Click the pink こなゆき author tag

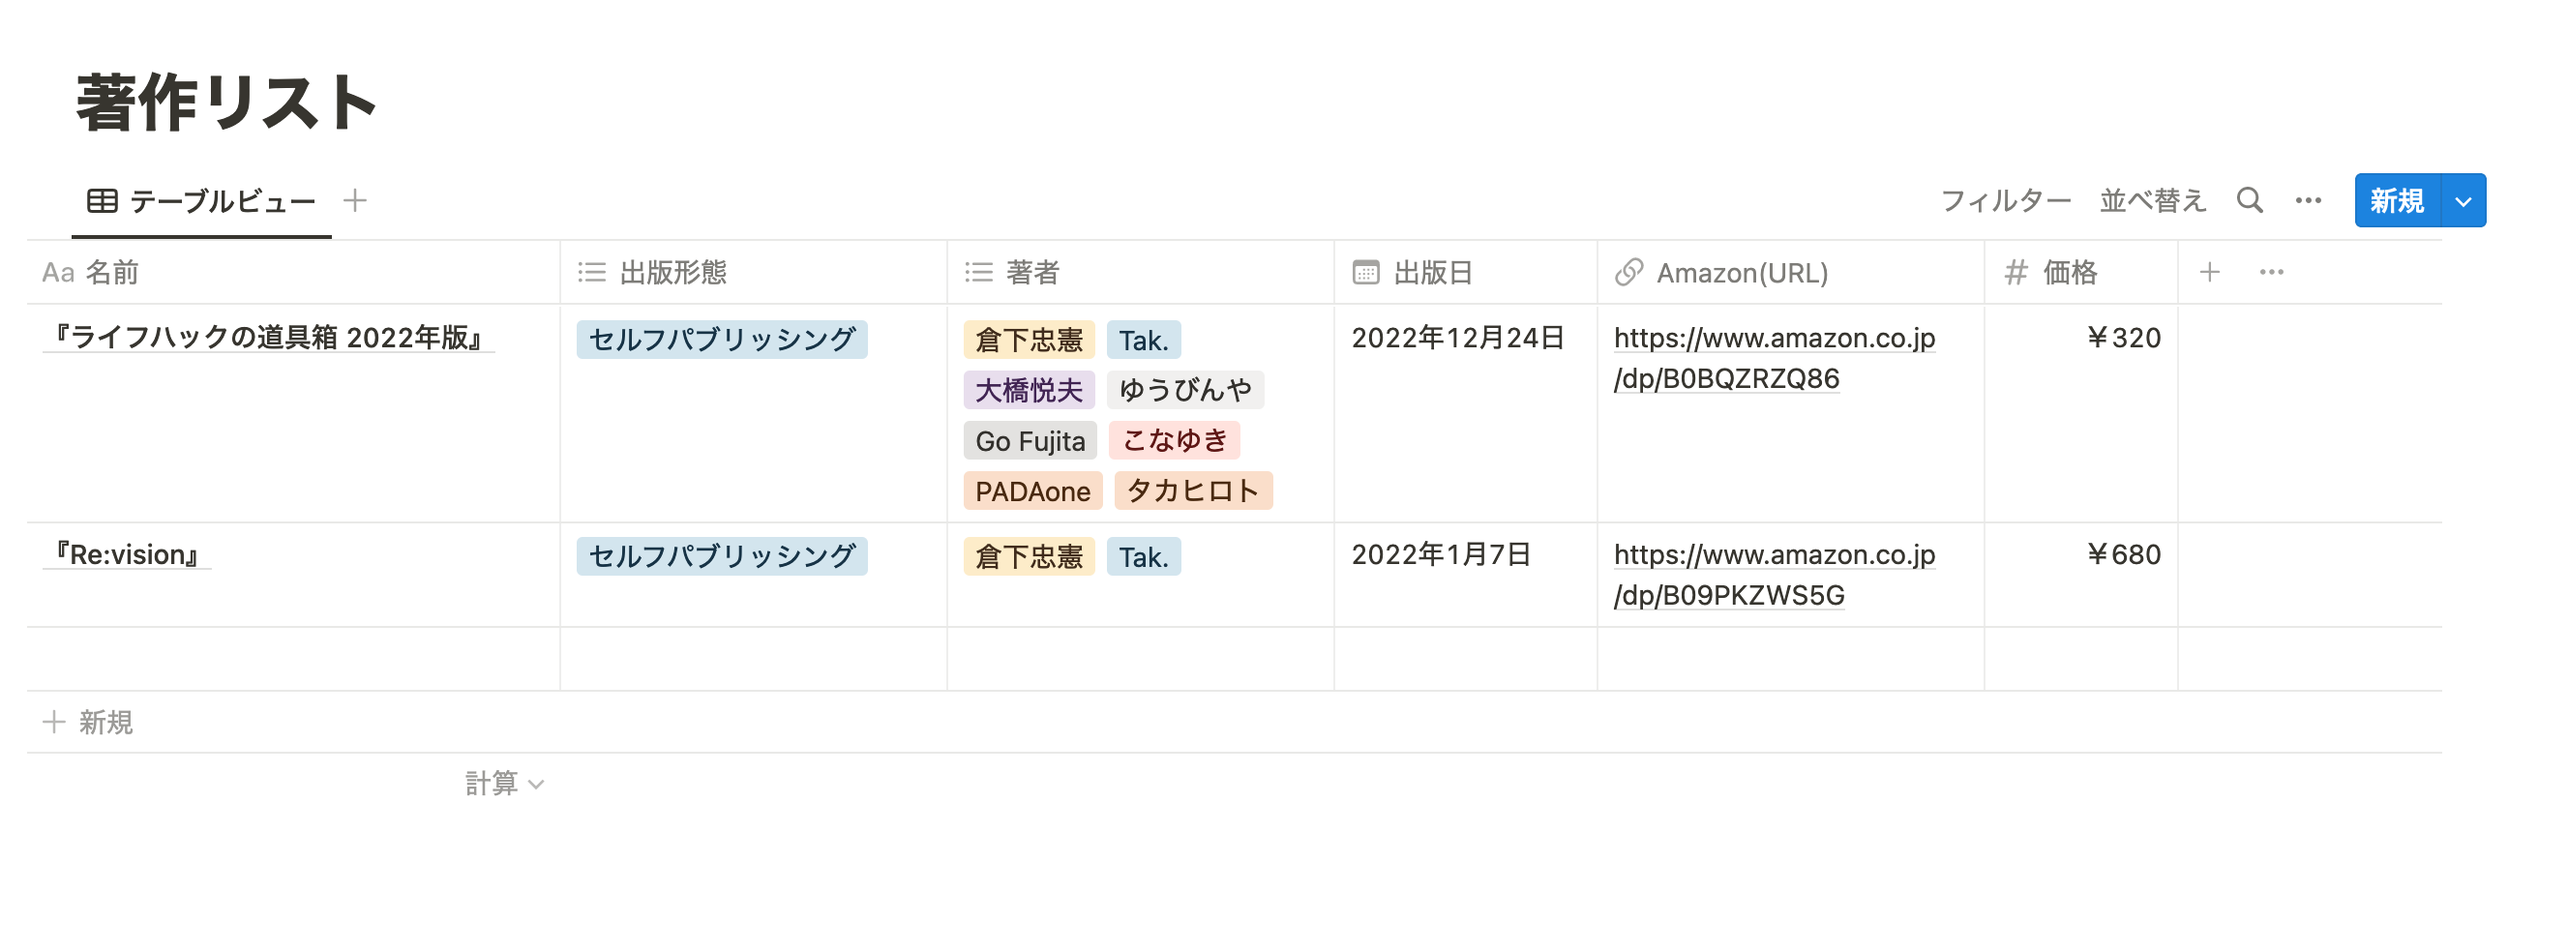(x=1174, y=439)
